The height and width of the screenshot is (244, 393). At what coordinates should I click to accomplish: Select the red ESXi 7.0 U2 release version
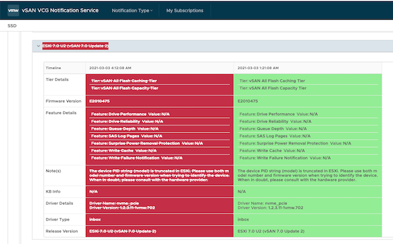[123, 231]
